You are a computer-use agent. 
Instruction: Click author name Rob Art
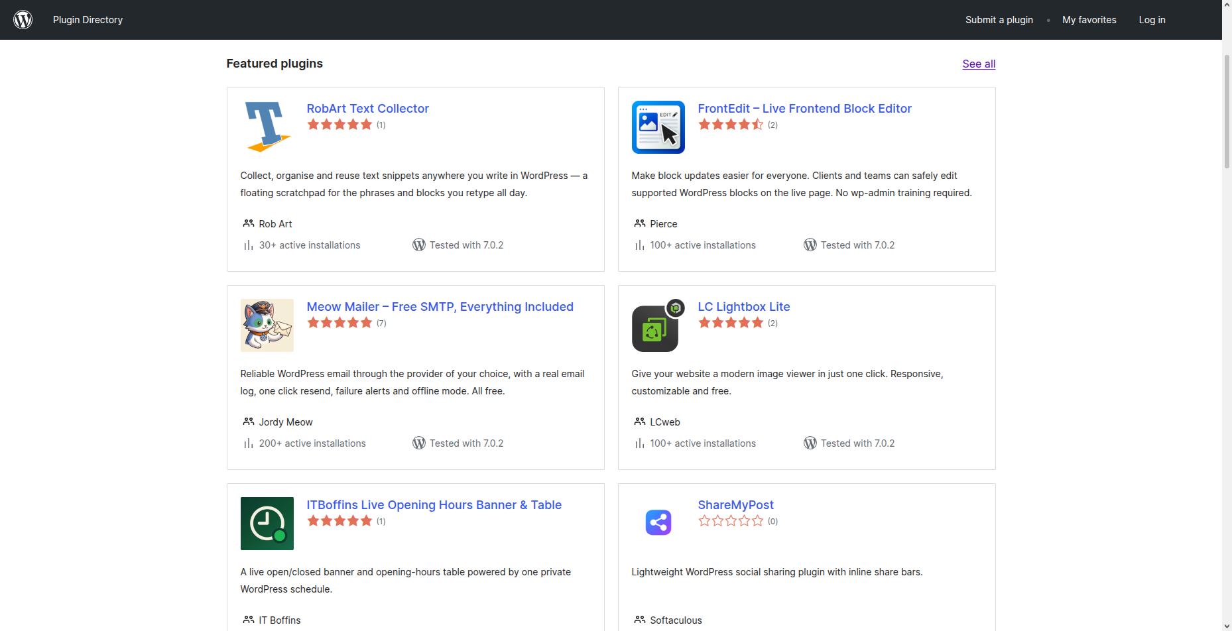tap(275, 224)
